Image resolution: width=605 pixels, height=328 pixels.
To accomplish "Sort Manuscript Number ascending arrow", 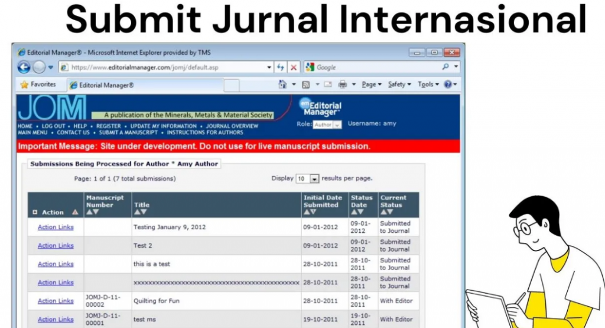I will click(x=89, y=212).
